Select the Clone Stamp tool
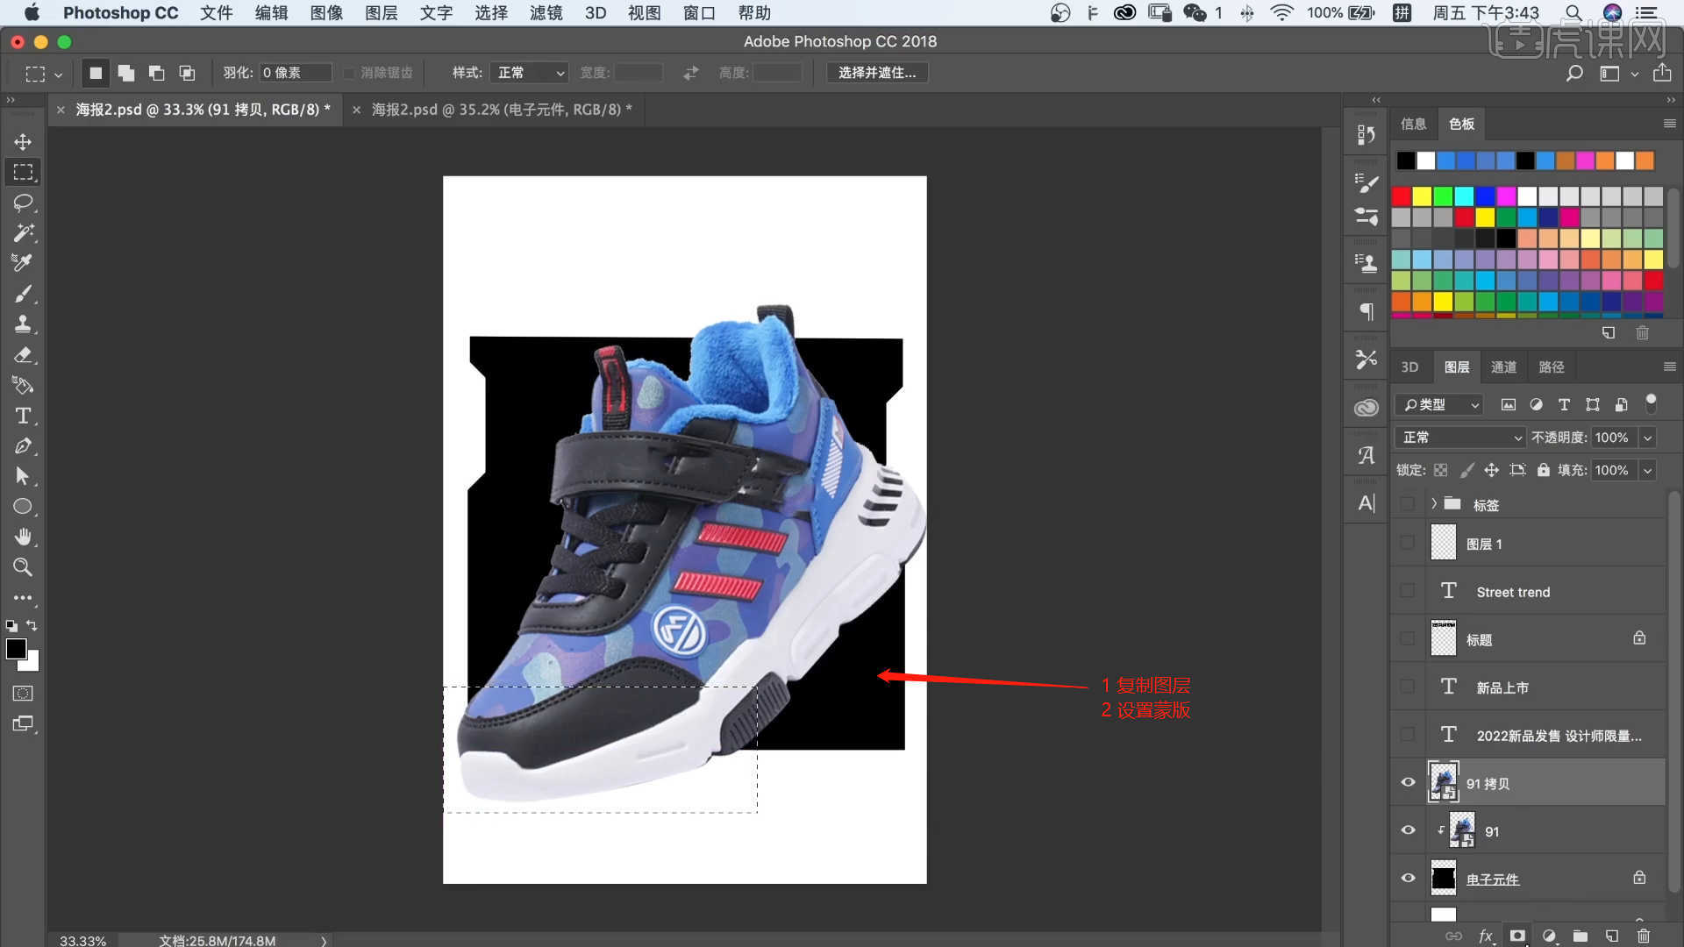 click(23, 324)
